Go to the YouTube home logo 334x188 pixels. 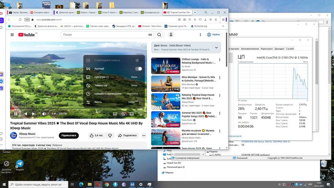pyautogui.click(x=27, y=35)
